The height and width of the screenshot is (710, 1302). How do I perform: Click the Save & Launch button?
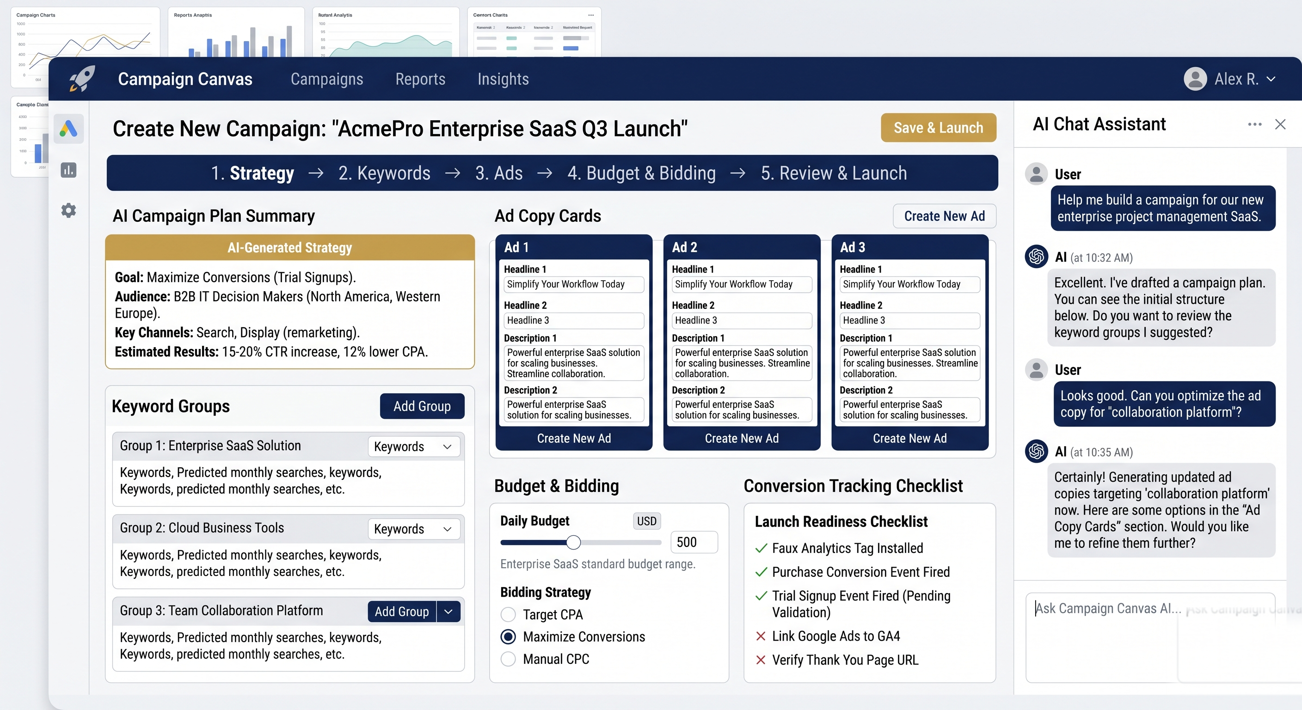coord(939,128)
